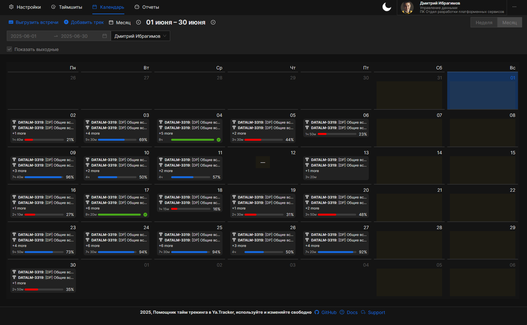Click the Docs question mark icon
Viewport: 527px width, 325px height.
(342, 312)
